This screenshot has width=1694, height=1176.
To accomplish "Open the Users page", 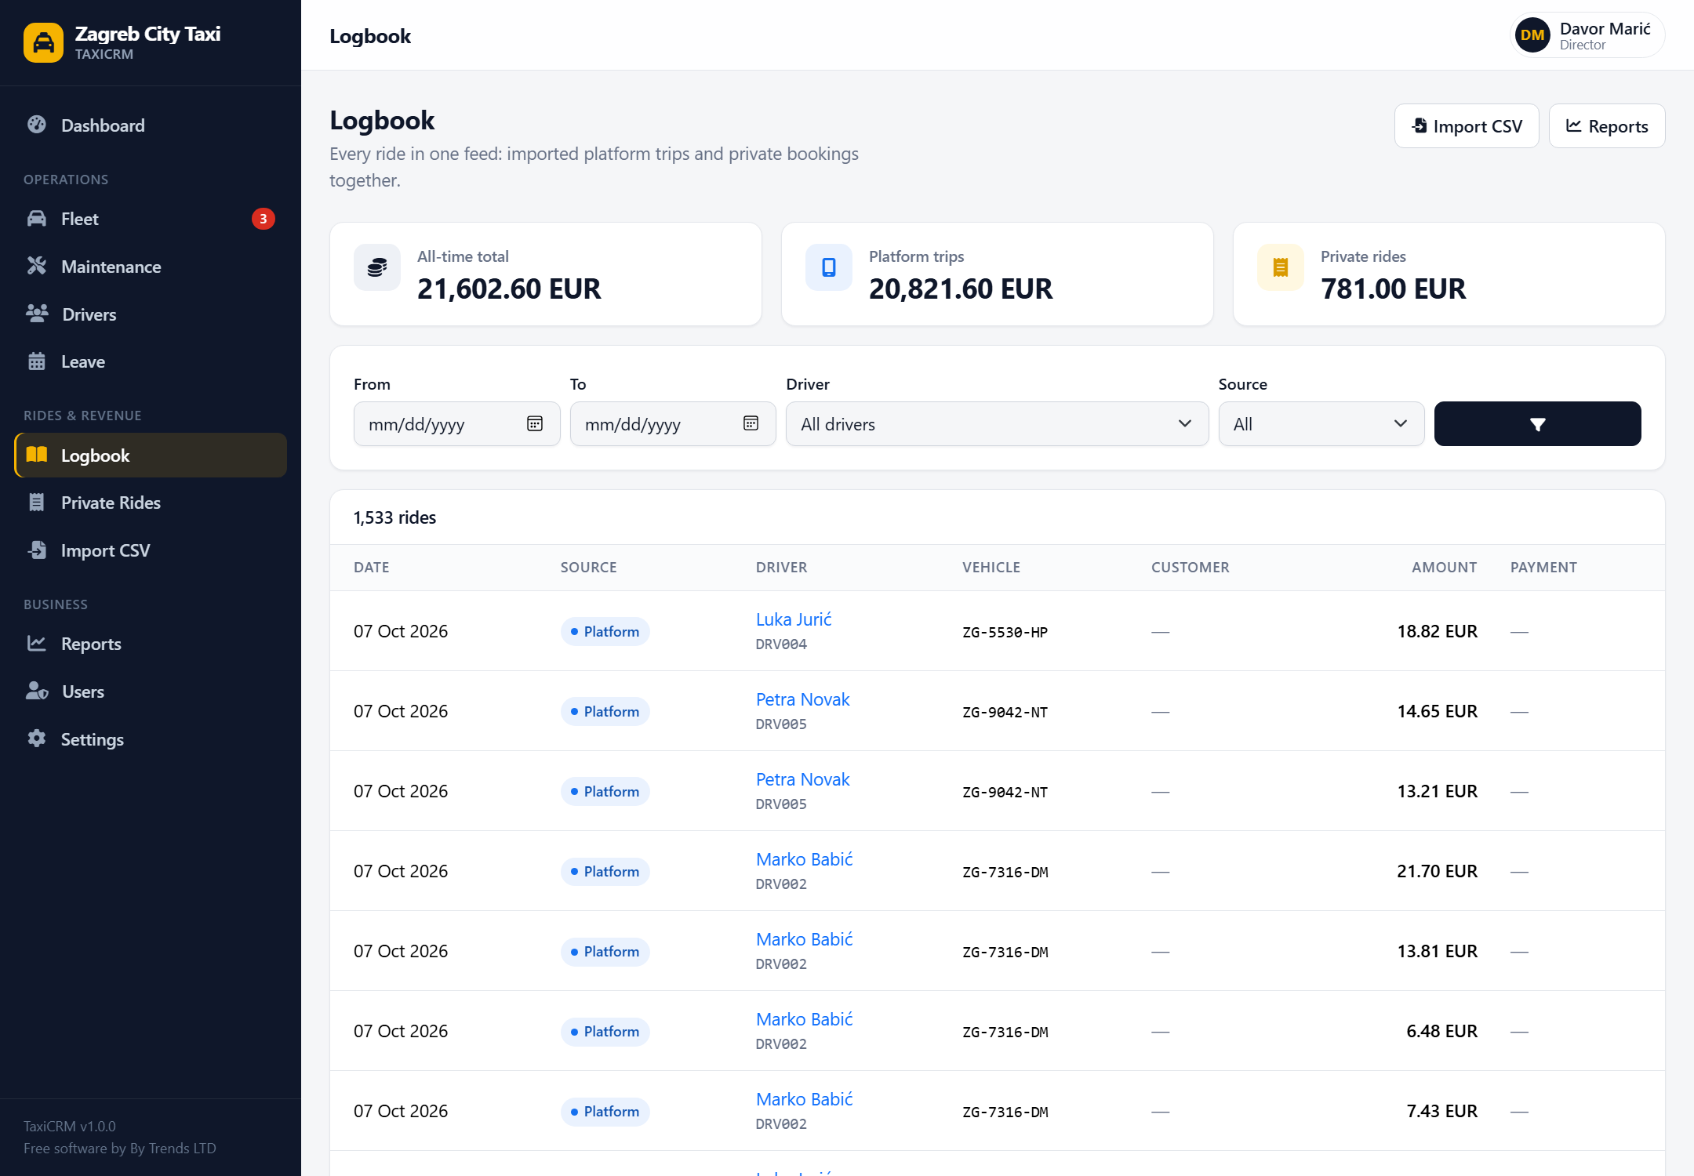I will [x=151, y=691].
